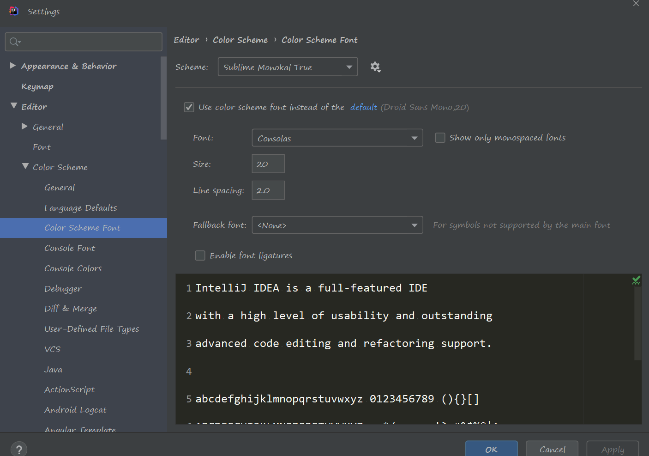Open VCS color settings
The image size is (649, 456).
52,349
